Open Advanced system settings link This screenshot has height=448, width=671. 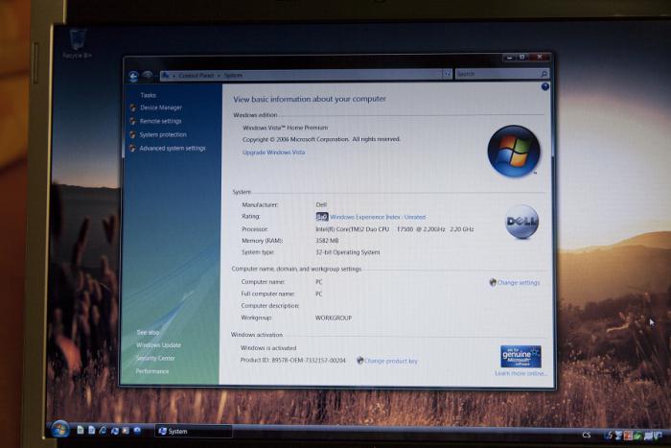pyautogui.click(x=172, y=148)
